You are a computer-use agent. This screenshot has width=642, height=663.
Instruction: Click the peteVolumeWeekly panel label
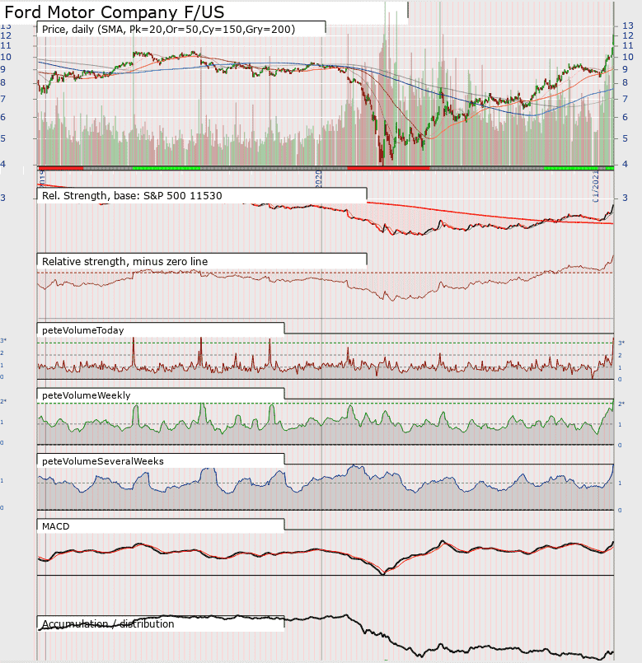87,395
